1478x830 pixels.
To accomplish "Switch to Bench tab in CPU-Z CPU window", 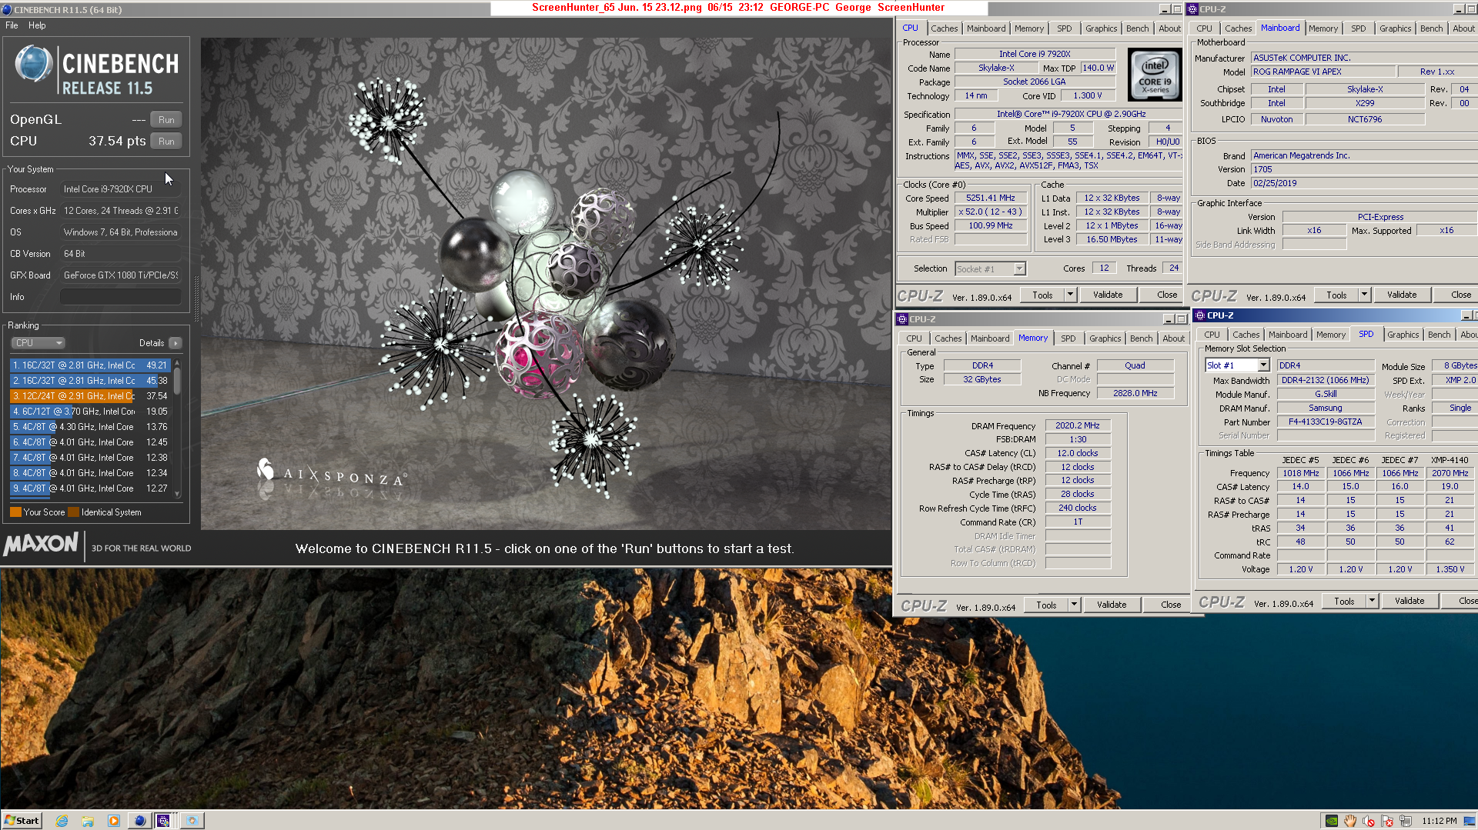I will click(x=1137, y=28).
